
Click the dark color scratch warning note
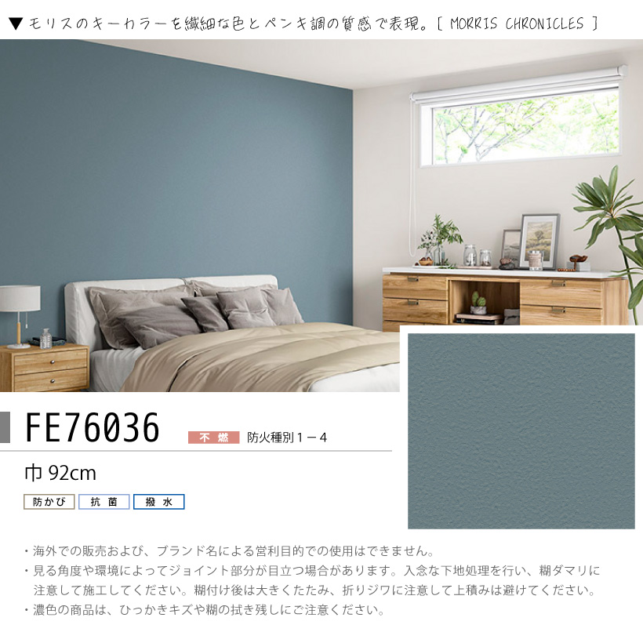click(x=205, y=610)
